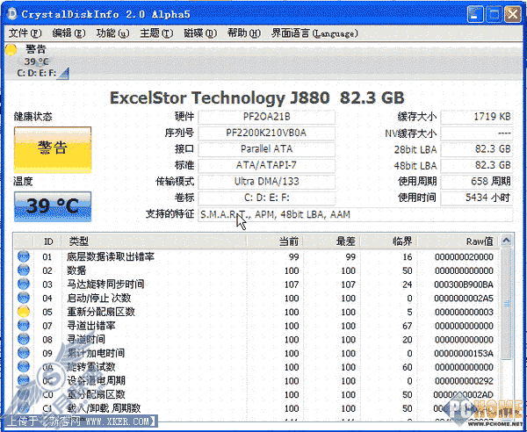The image size is (527, 432).
Task: Click the 临界 column header
Action: (388, 241)
